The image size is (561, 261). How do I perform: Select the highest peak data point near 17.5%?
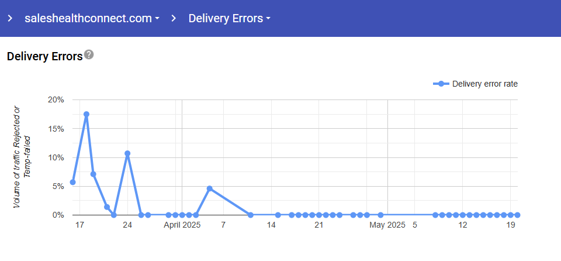pos(86,114)
